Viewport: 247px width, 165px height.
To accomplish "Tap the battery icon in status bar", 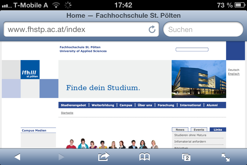I will click(240, 5).
